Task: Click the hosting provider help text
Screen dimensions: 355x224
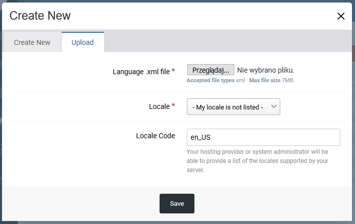Action: [258, 161]
